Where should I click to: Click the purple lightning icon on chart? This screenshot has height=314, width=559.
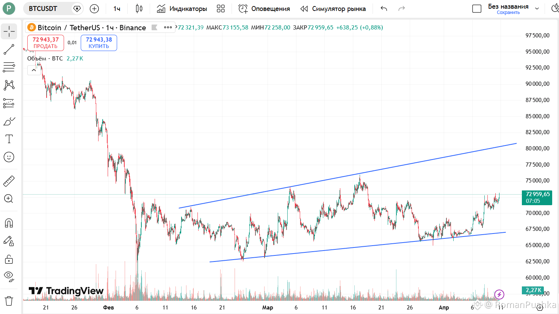pos(499,294)
